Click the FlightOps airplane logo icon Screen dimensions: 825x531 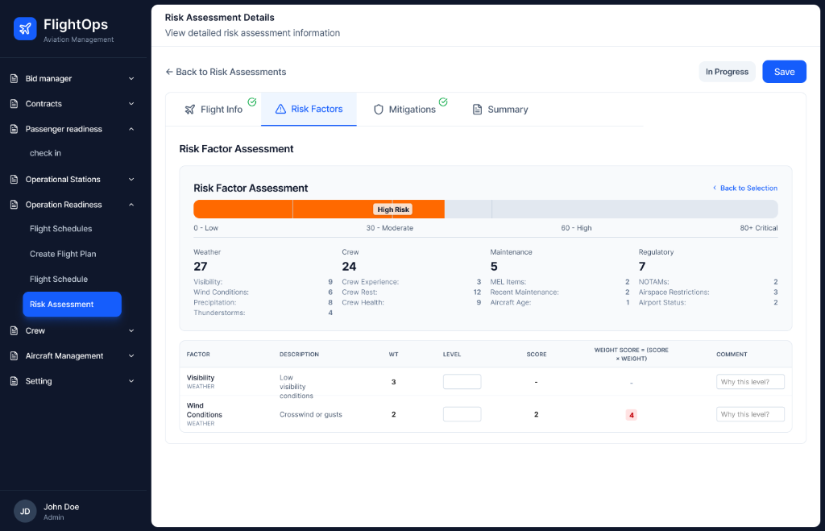[x=25, y=29]
